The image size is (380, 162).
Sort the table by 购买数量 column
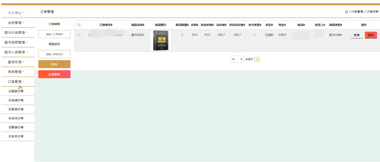tap(182, 25)
